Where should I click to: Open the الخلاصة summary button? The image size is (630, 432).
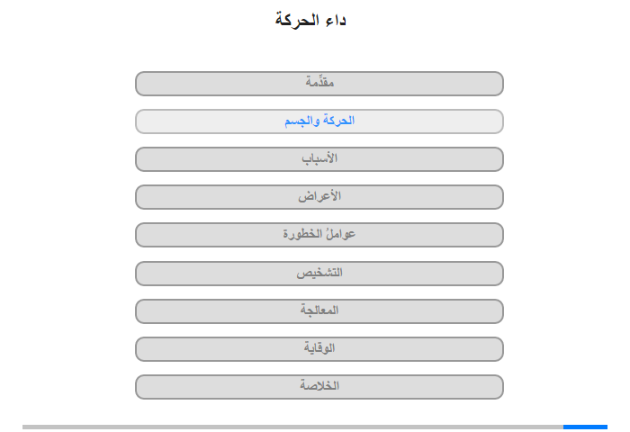[x=319, y=387]
